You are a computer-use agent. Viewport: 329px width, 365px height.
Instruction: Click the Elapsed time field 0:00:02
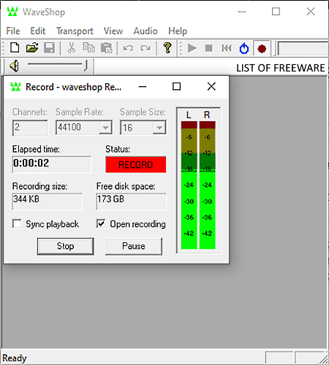coord(52,164)
